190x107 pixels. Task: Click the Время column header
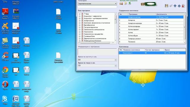(x=175, y=50)
